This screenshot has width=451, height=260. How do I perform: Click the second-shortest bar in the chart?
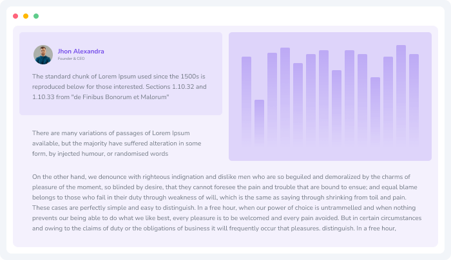[375, 109]
